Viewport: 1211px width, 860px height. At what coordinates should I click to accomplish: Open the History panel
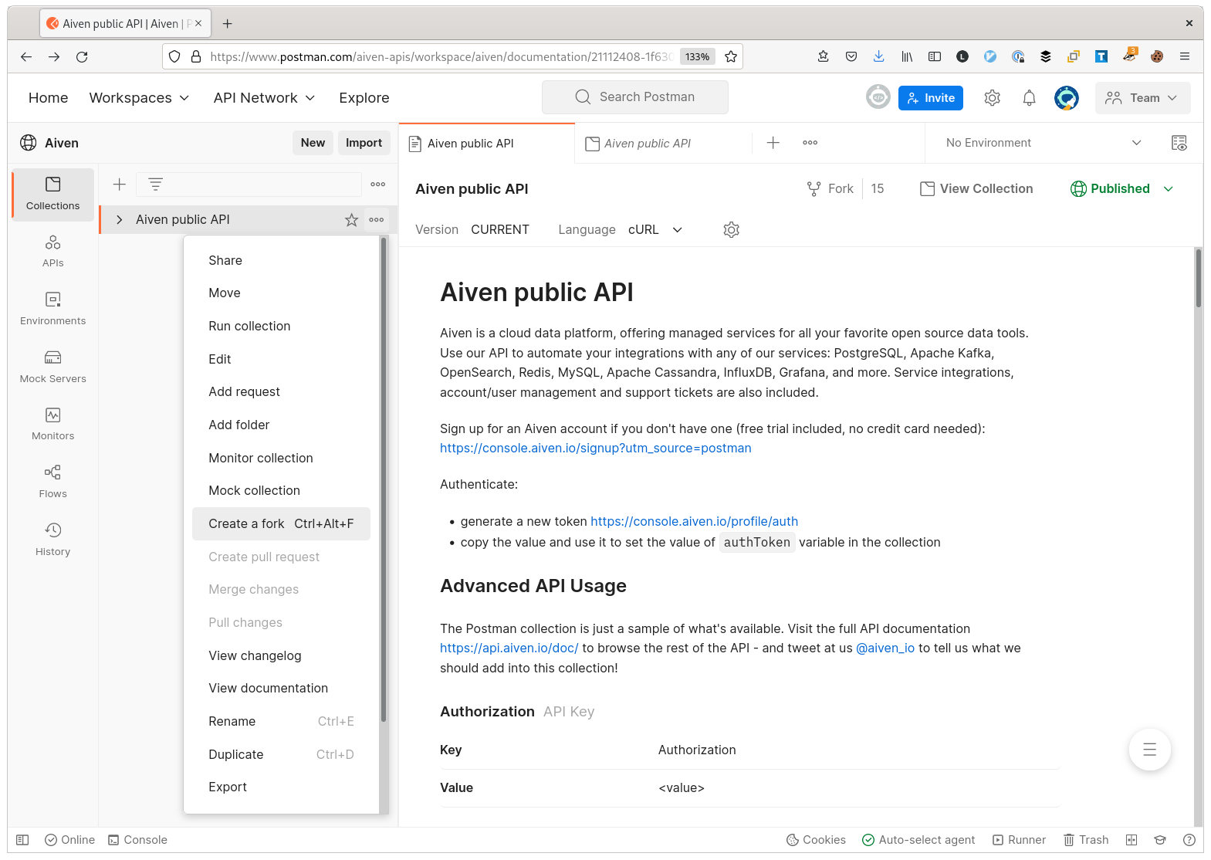click(52, 539)
